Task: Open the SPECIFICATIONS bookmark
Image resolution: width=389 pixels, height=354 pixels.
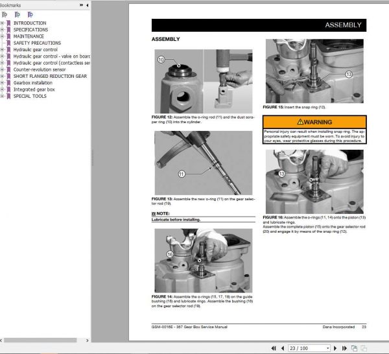Action: point(30,30)
